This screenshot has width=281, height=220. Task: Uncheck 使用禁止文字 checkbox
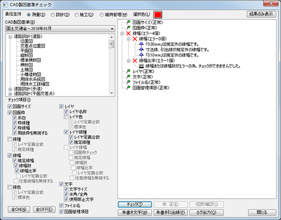tap(66, 199)
